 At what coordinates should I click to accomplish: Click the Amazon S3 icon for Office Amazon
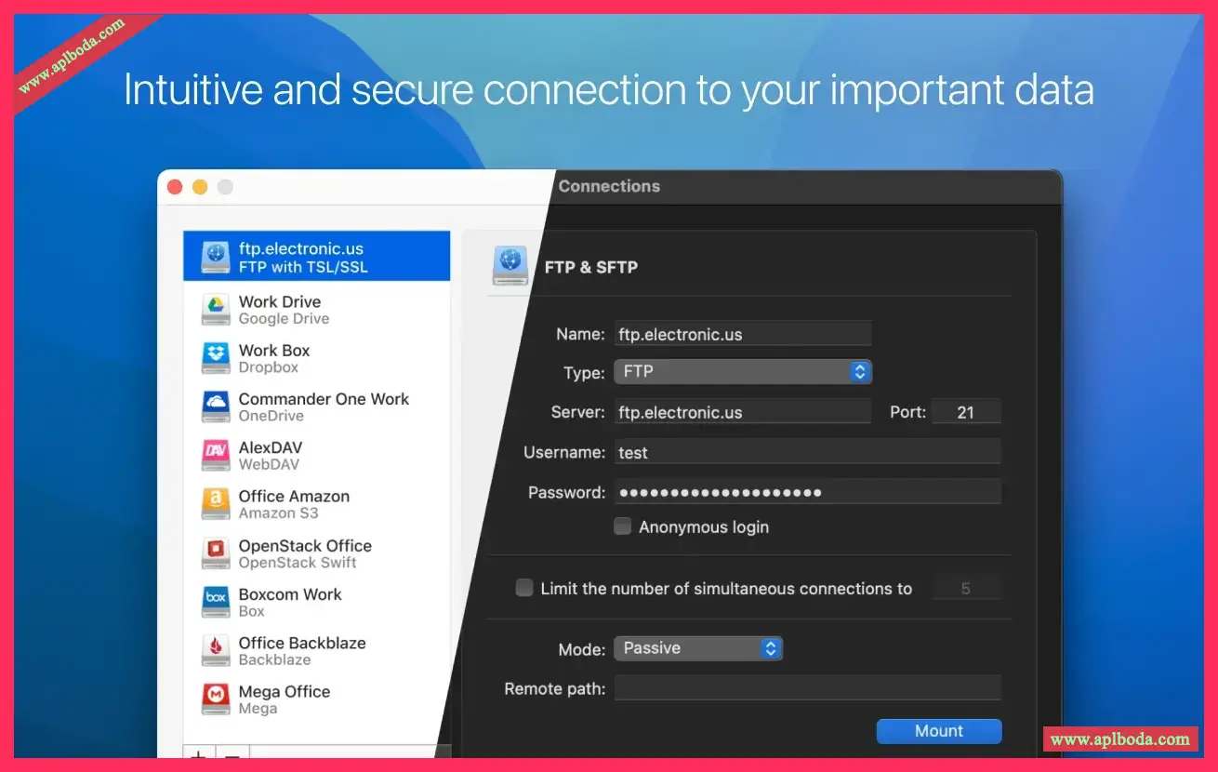click(216, 504)
